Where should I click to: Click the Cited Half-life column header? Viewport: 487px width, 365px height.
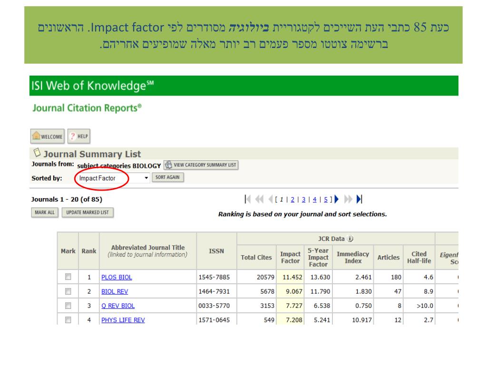pos(419,257)
